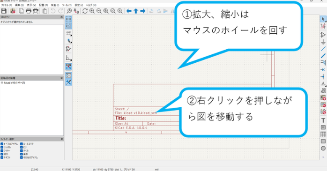Click Zoom to Objects icon

(x=113, y=11)
